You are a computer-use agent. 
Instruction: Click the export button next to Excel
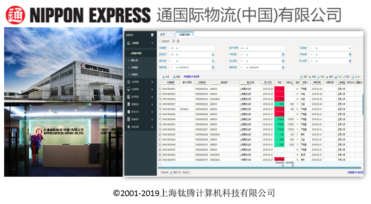pyautogui.click(x=346, y=77)
